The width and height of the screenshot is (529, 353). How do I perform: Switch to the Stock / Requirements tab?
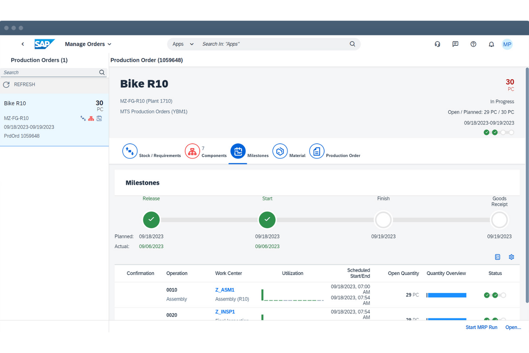click(152, 151)
